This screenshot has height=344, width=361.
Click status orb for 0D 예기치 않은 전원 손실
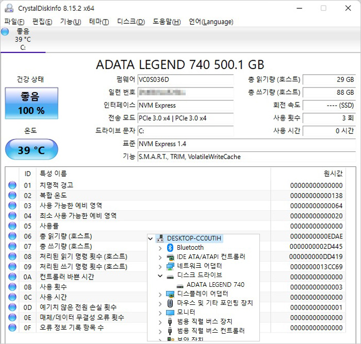tap(12, 307)
